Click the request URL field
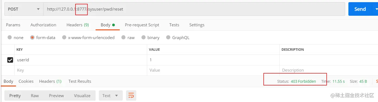Image resolution: width=378 pixels, height=102 pixels. tap(194, 9)
